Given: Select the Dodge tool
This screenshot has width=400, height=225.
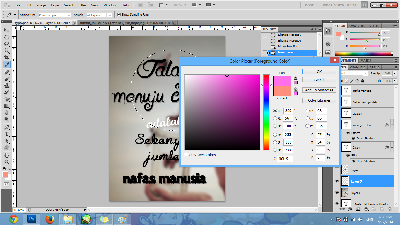Looking at the screenshot, I should pos(6,119).
